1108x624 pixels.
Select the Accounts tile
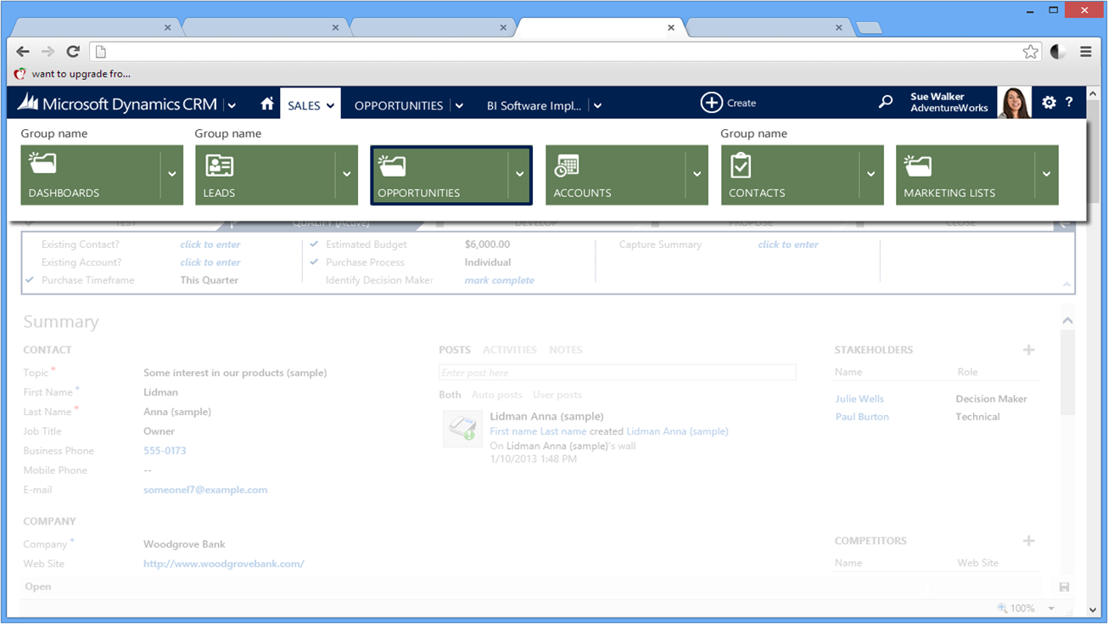[x=614, y=175]
